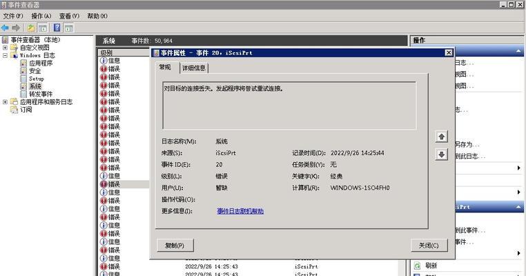The height and width of the screenshot is (276, 526).
Task: Select 安全 log in the tree
Action: [35, 71]
